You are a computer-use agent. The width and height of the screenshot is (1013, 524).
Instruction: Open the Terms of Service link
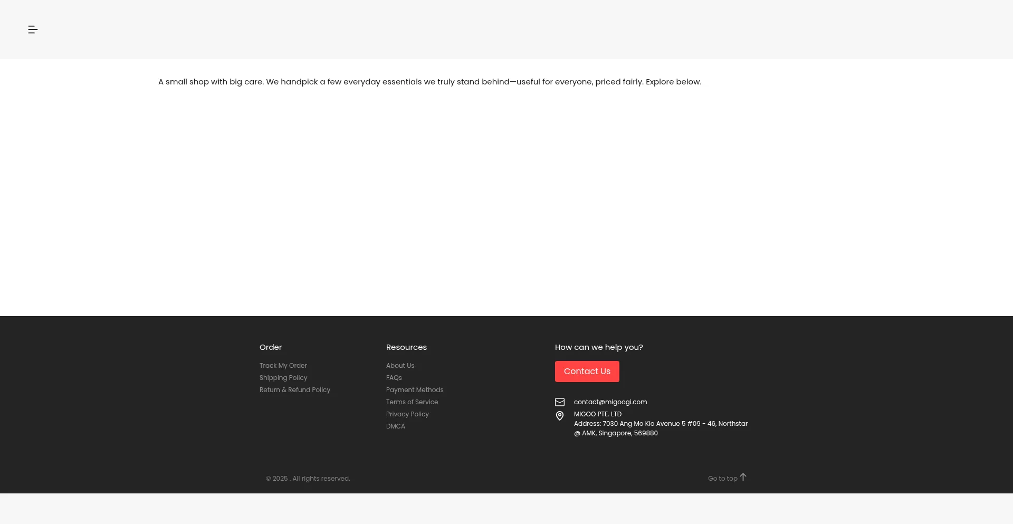(x=412, y=402)
